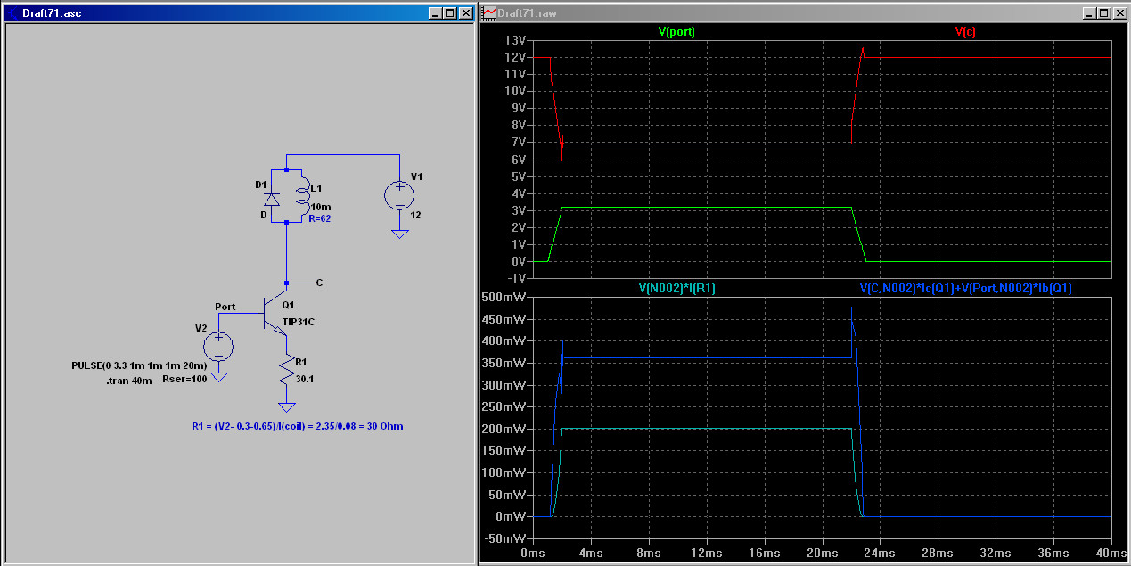Click the 40ms label on the time axis
The width and height of the screenshot is (1131, 566).
tap(1112, 554)
